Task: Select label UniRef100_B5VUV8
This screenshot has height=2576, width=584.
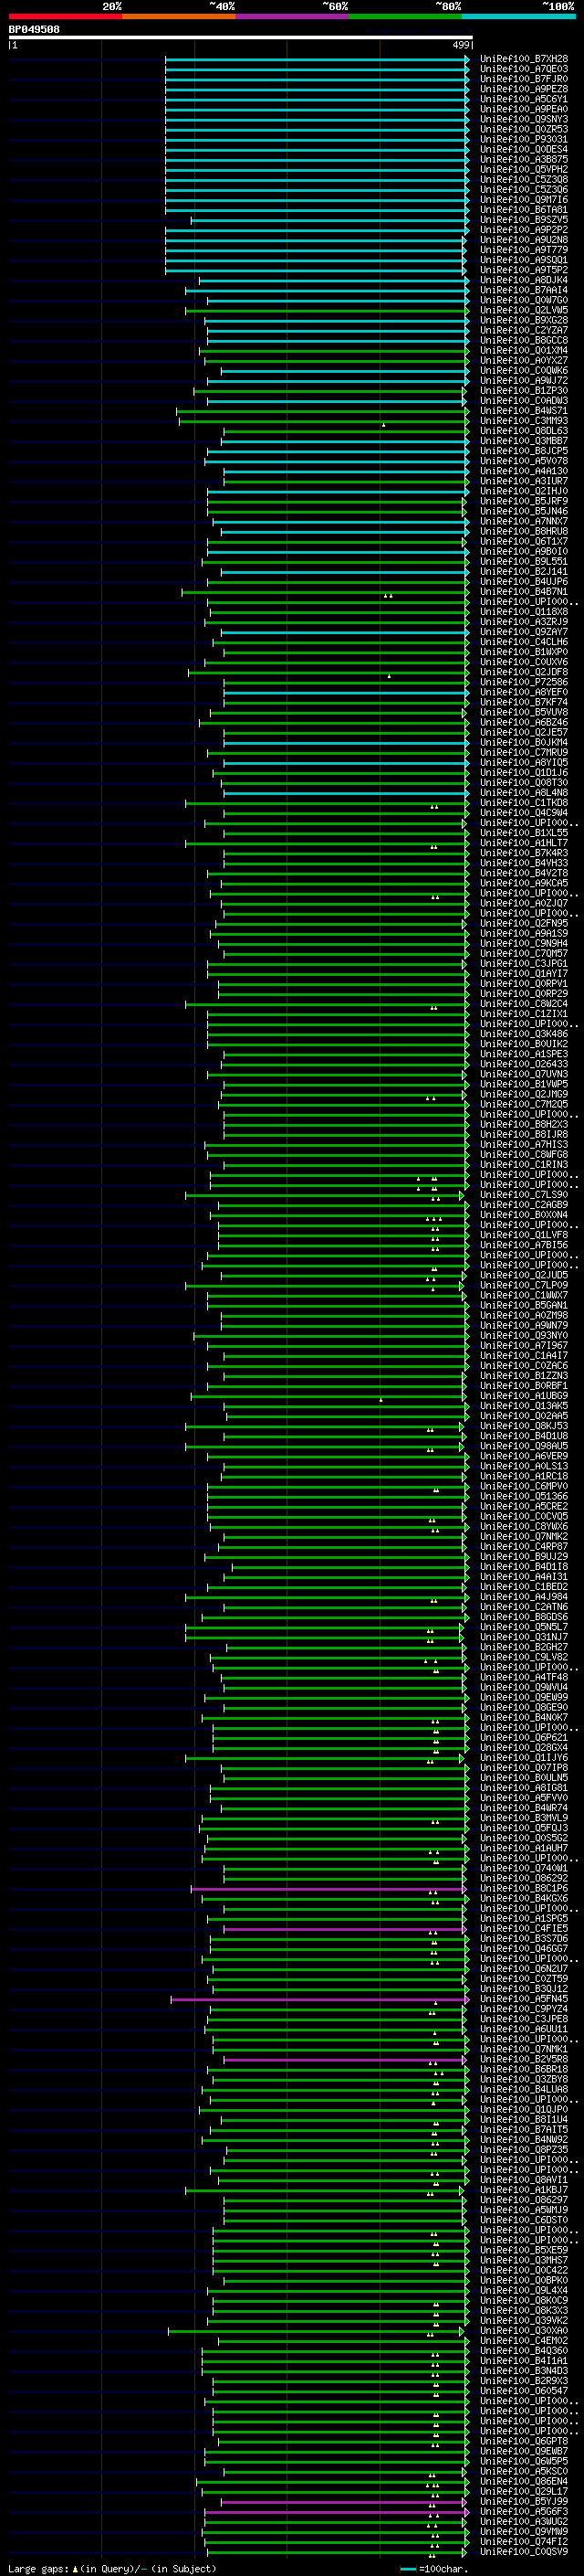Action: [524, 712]
